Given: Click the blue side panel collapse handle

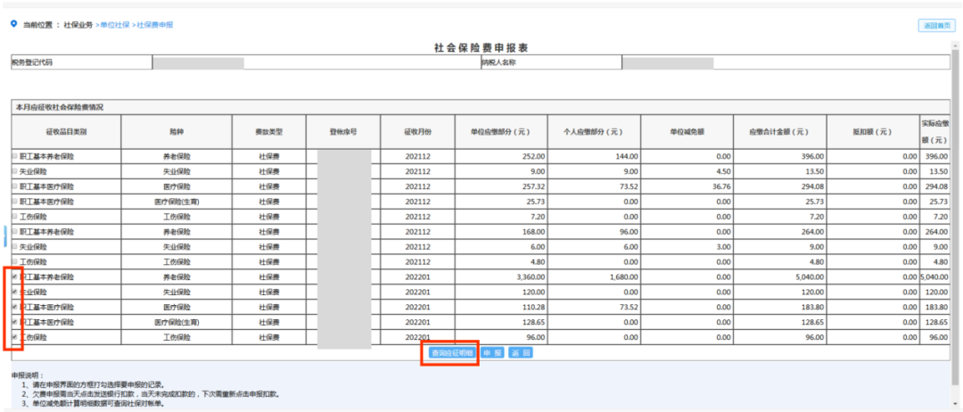Looking at the screenshot, I should (x=5, y=235).
